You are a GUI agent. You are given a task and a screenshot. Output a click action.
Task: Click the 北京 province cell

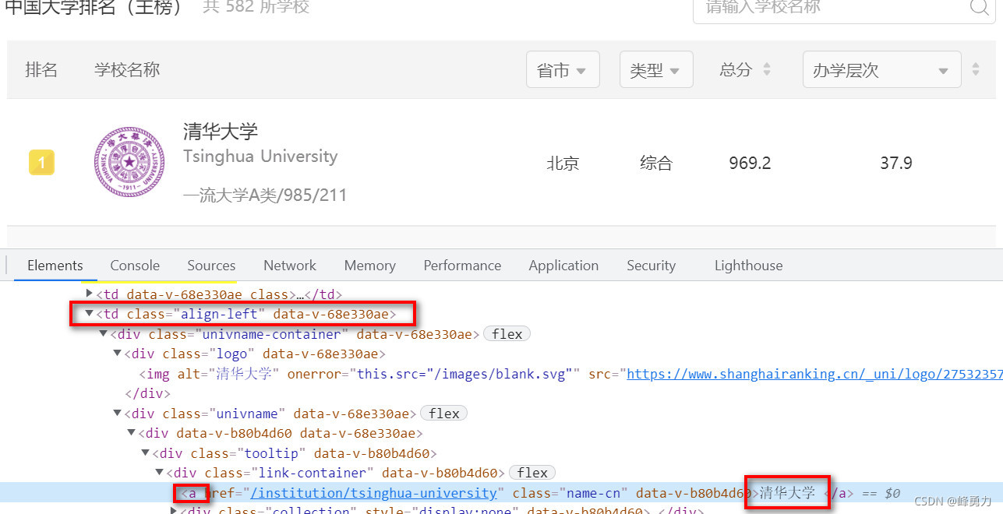563,164
